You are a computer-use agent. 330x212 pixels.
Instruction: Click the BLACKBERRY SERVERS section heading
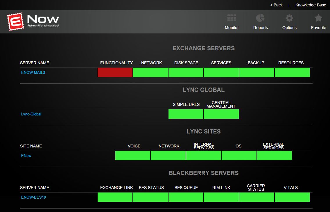coord(204,173)
